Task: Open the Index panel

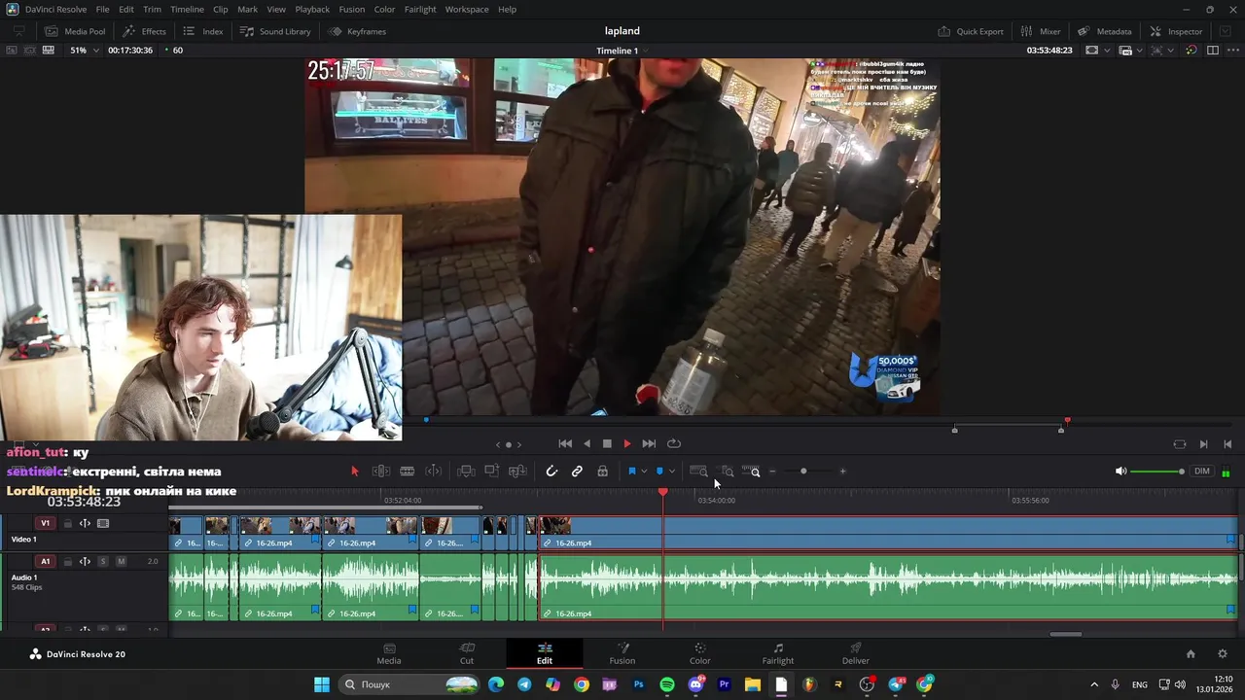Action: point(203,31)
